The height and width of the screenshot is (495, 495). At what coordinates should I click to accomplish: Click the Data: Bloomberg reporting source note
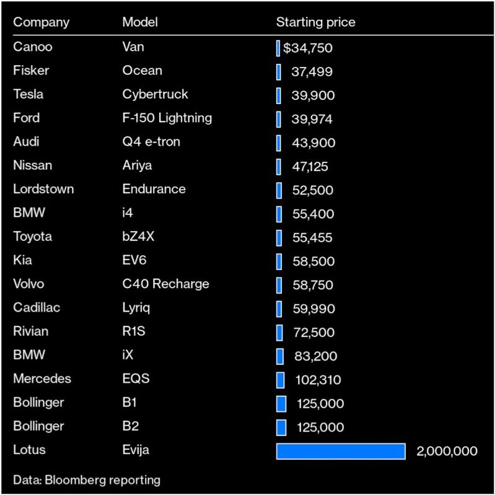87,480
